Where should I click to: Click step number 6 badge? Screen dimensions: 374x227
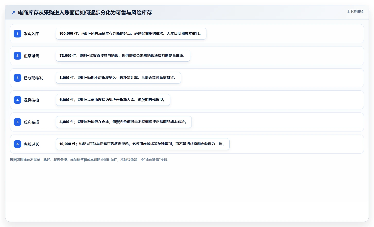[18, 144]
